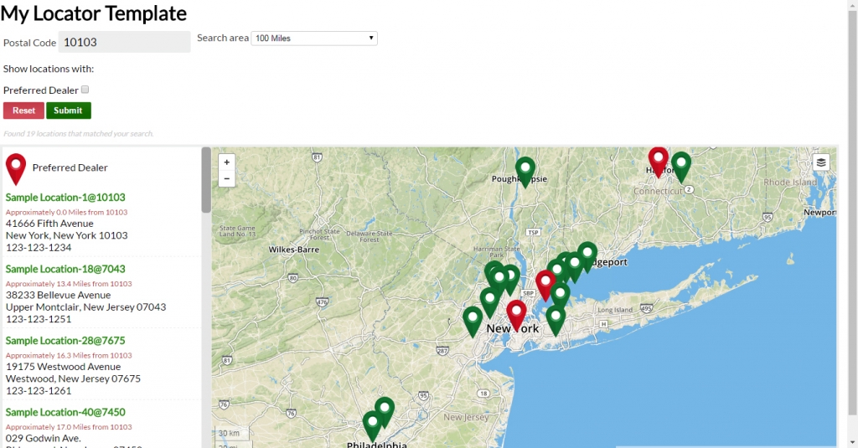The width and height of the screenshot is (858, 448).
Task: Open Sample Location-28@7675 link
Action: pos(65,341)
